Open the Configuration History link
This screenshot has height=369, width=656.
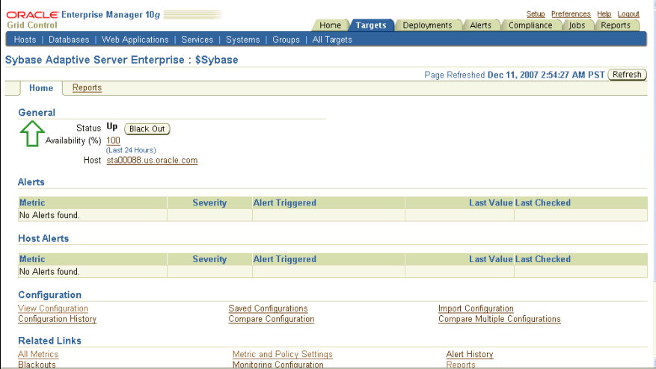[x=58, y=319]
